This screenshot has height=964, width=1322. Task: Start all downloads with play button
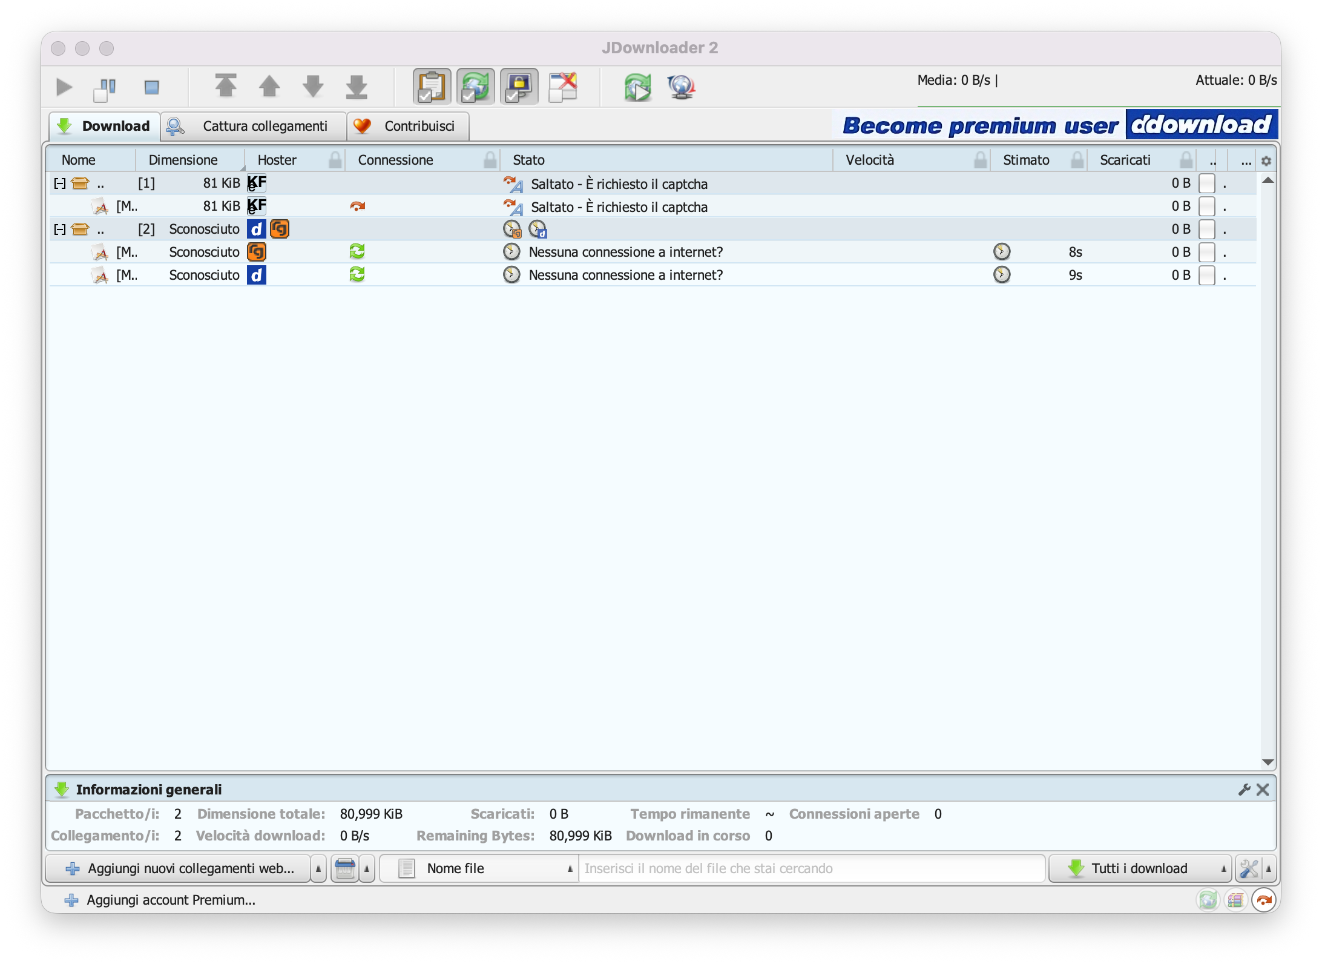tap(64, 87)
